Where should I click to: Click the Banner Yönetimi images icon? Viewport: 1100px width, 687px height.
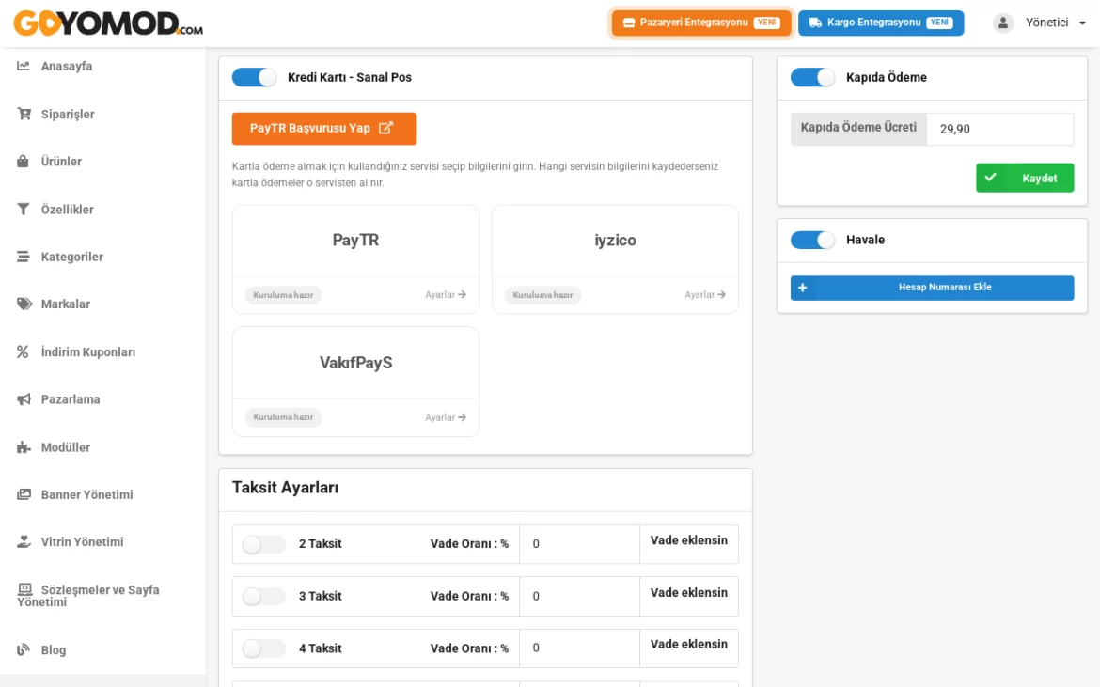(x=24, y=494)
